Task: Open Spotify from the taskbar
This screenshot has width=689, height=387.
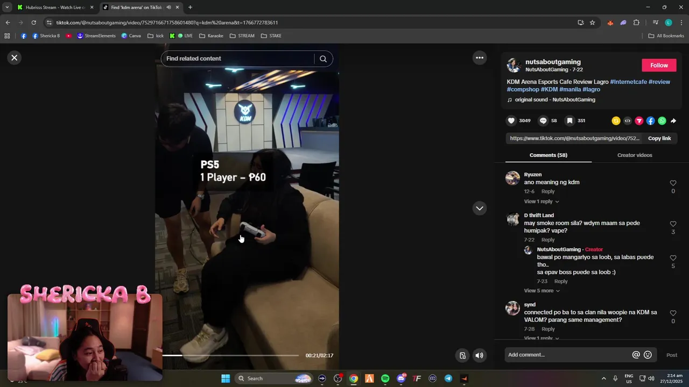Action: click(x=385, y=378)
